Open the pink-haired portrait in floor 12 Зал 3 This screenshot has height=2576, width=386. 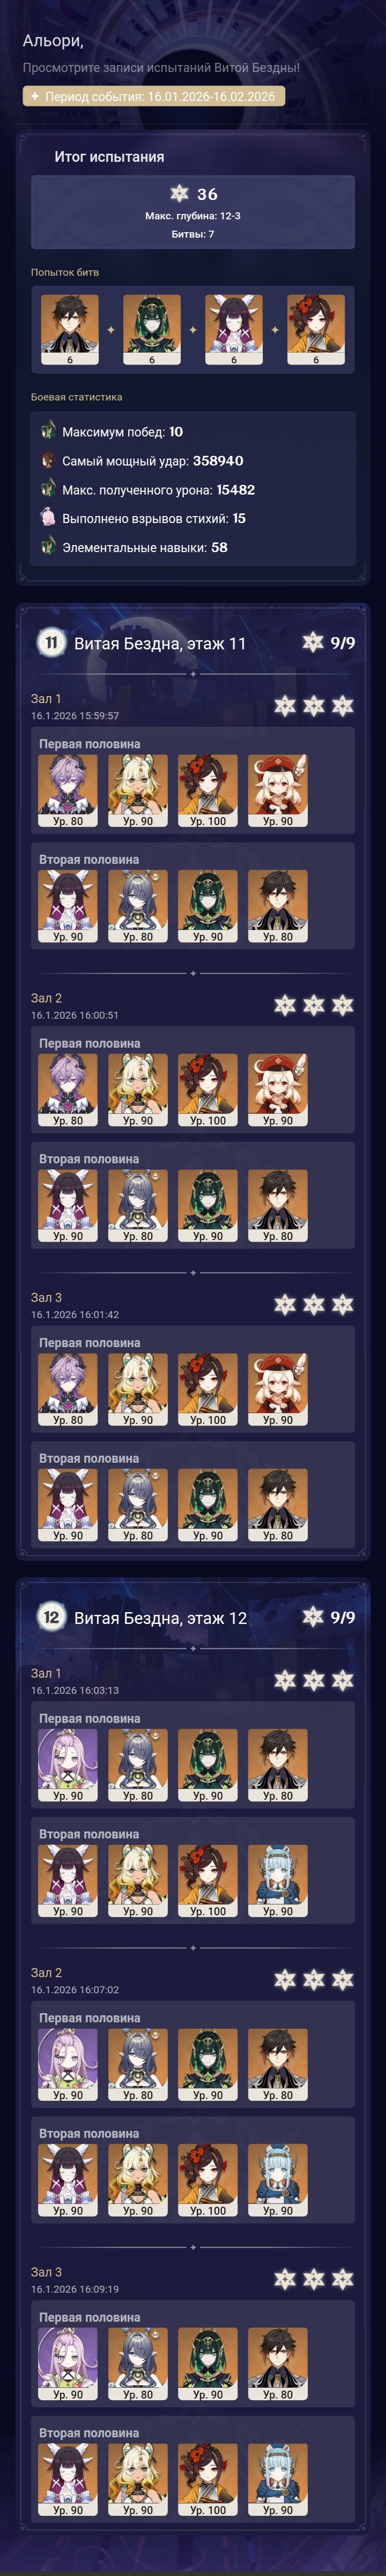tap(68, 2364)
